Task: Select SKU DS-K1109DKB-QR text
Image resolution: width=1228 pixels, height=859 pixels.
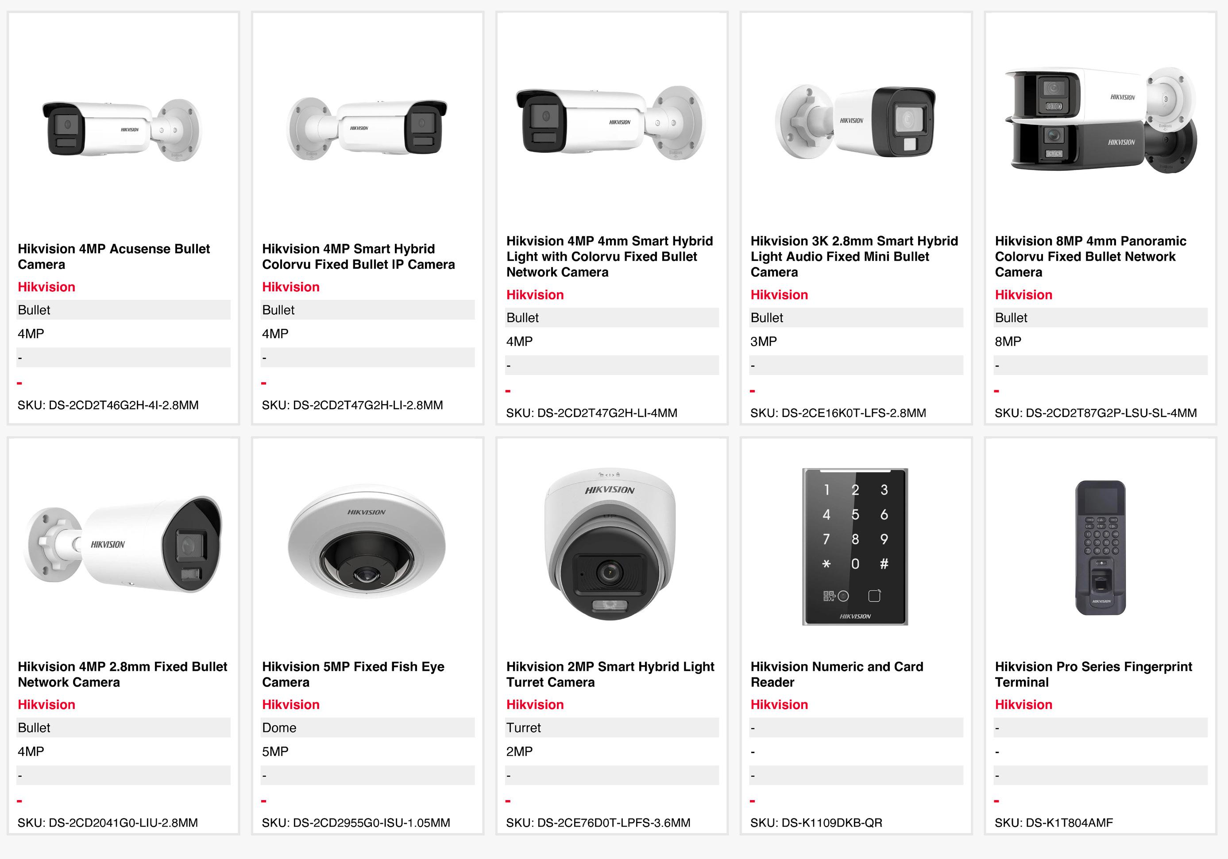Action: tap(816, 823)
